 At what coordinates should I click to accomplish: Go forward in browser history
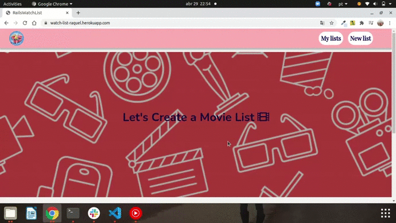[x=15, y=23]
